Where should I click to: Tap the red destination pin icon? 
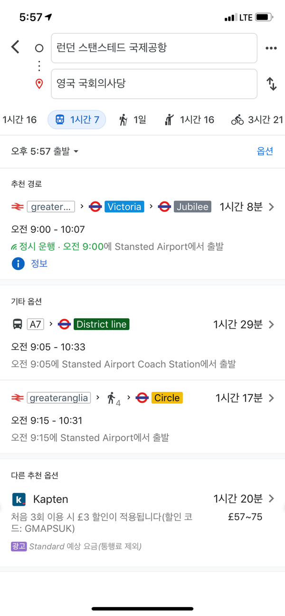(x=39, y=84)
